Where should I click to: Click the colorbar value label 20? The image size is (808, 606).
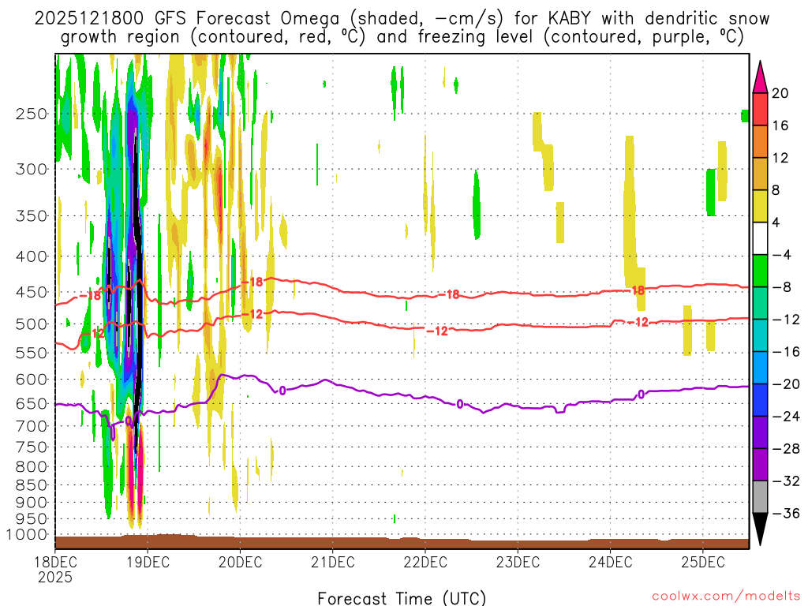(780, 93)
